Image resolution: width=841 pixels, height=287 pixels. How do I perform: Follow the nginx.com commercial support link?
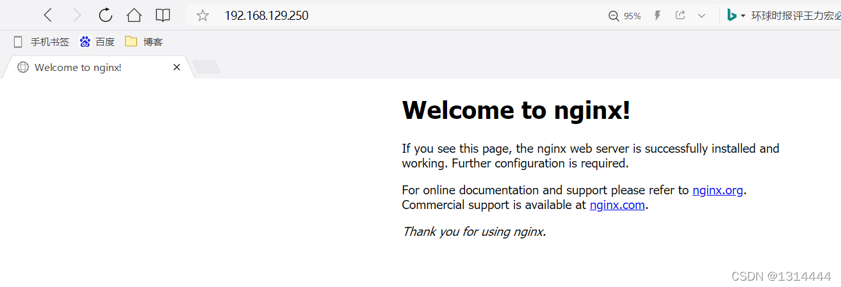[617, 205]
